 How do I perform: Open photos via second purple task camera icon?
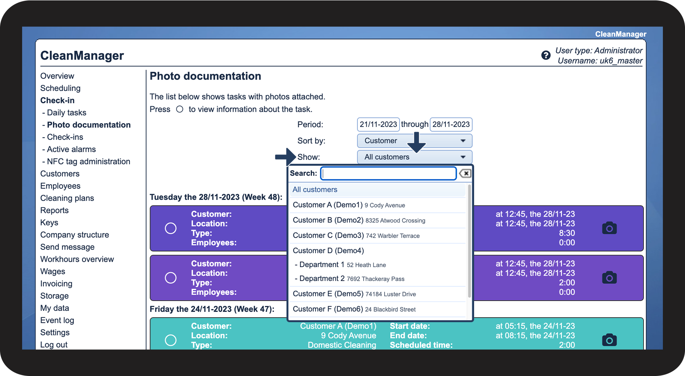609,278
